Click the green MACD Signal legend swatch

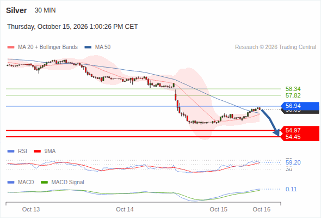click(44, 183)
